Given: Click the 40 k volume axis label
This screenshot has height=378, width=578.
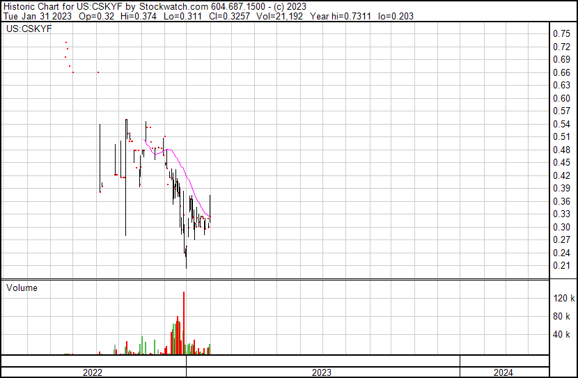Looking at the screenshot, I should [563, 335].
